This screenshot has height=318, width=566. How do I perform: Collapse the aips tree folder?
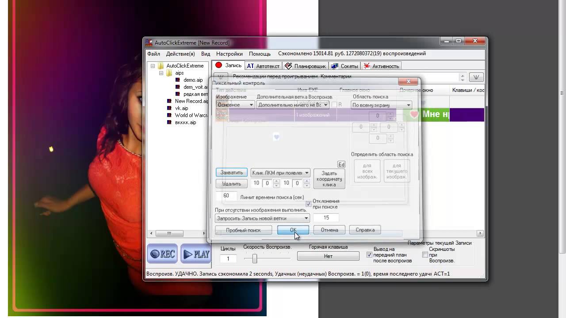point(161,73)
